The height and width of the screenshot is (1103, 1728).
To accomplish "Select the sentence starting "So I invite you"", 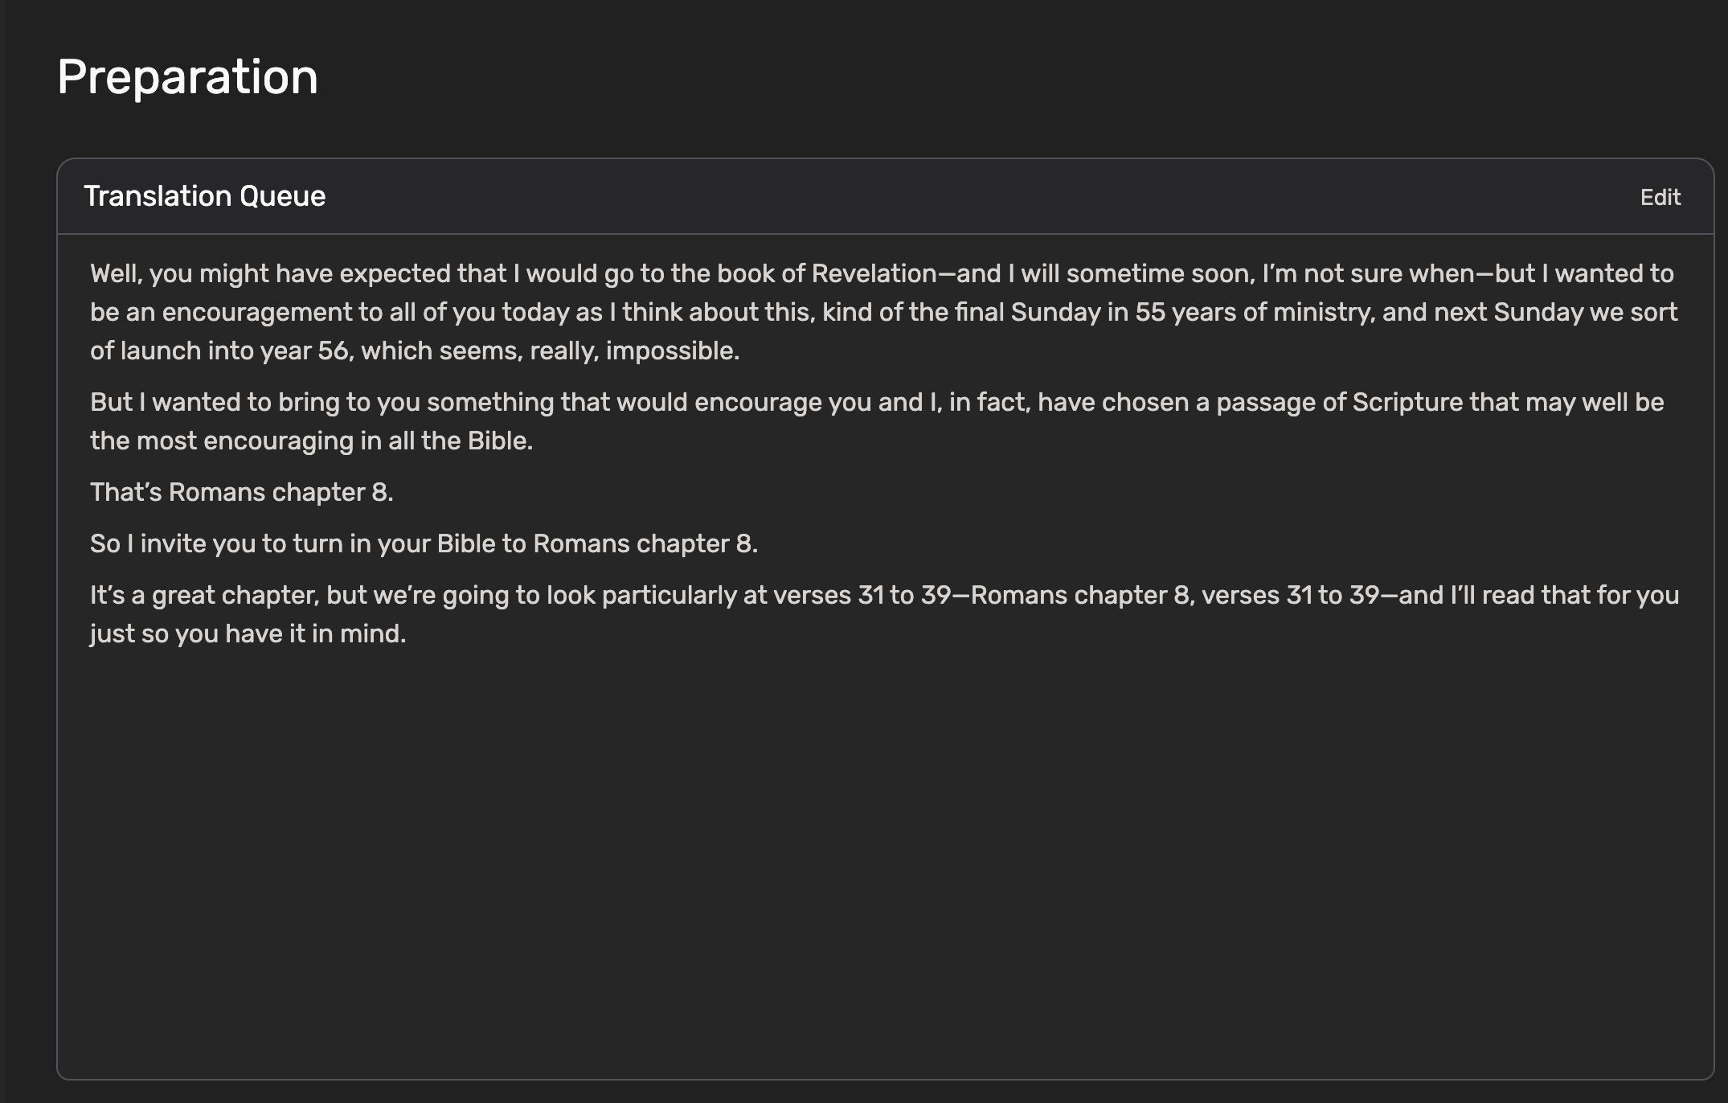I will pos(424,543).
